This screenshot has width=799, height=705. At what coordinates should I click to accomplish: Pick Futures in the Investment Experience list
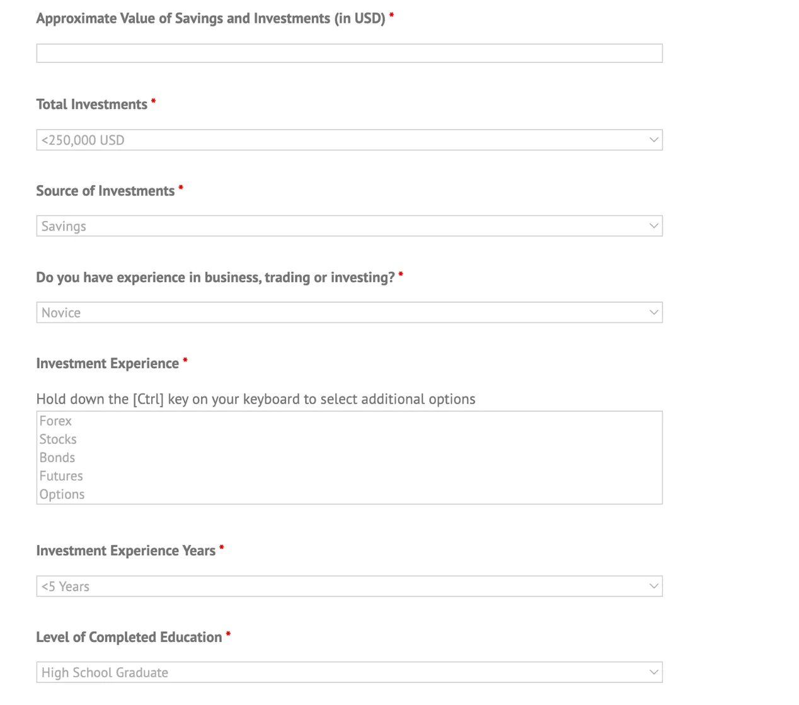[x=349, y=476]
